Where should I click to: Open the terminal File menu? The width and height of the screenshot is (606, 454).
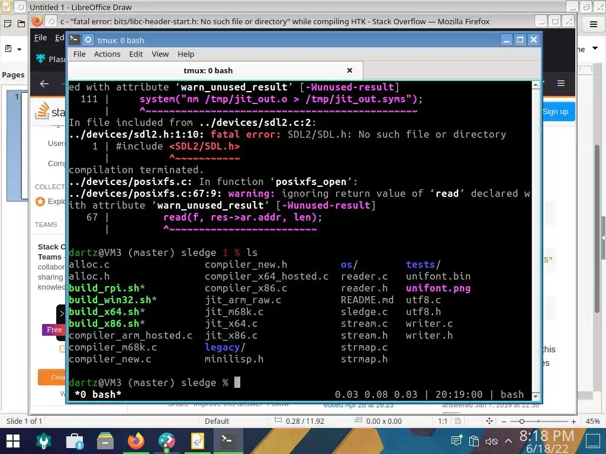[x=79, y=54]
